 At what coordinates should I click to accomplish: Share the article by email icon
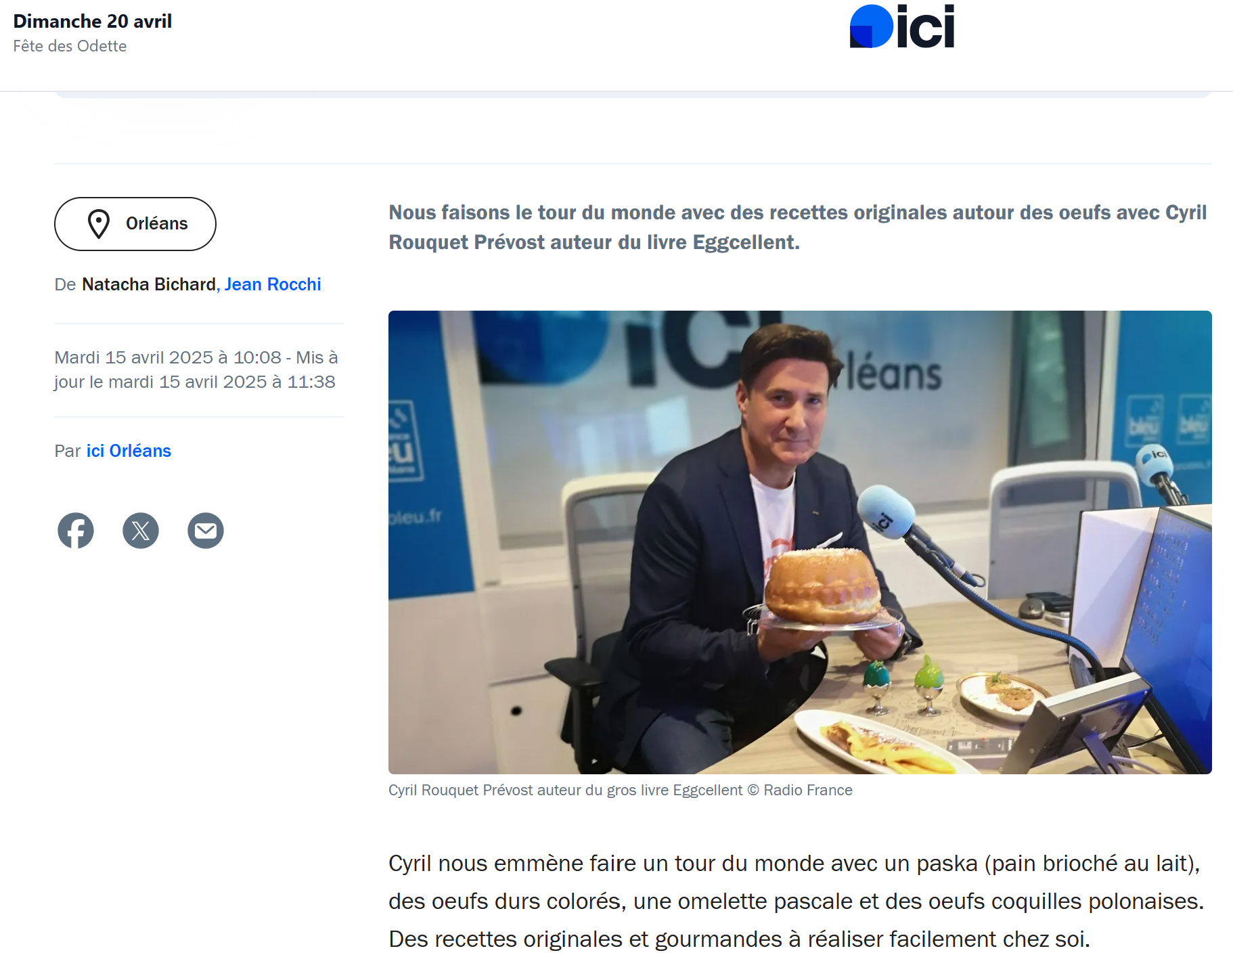click(x=206, y=531)
